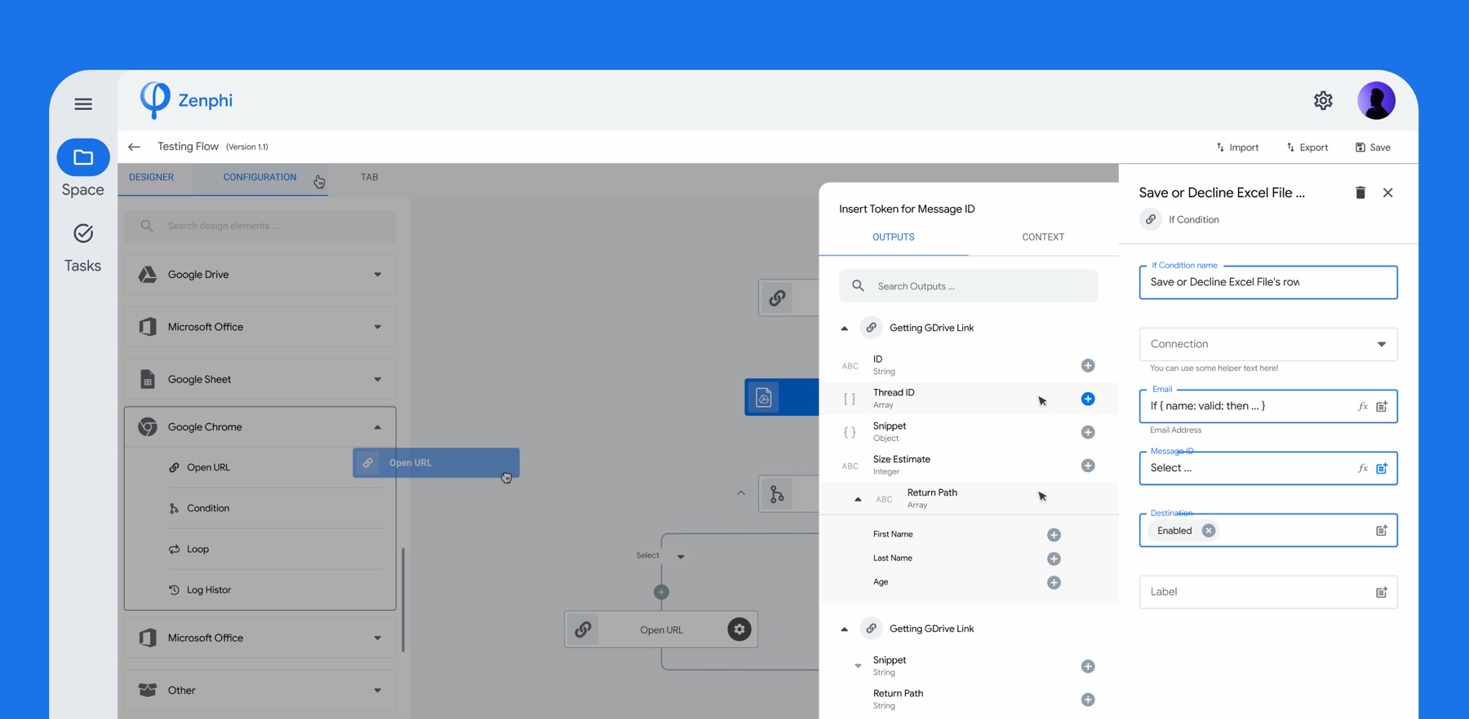Screen dimensions: 1469x719
Task: Click the design elements panel scrollbar
Action: 403,600
